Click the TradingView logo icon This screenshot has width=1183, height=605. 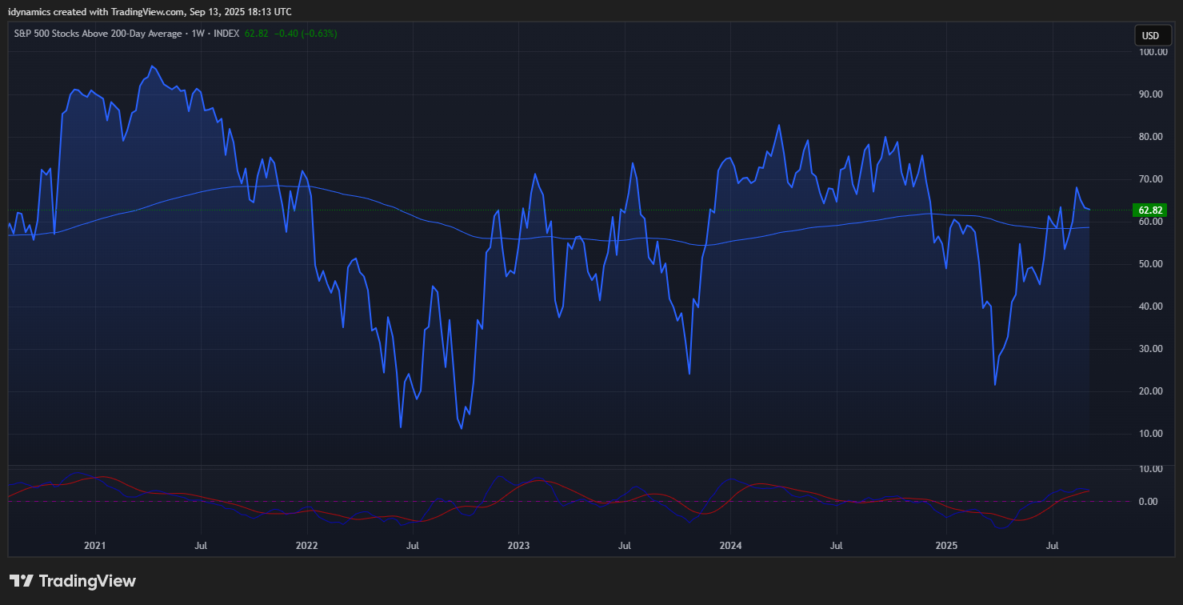tap(22, 581)
